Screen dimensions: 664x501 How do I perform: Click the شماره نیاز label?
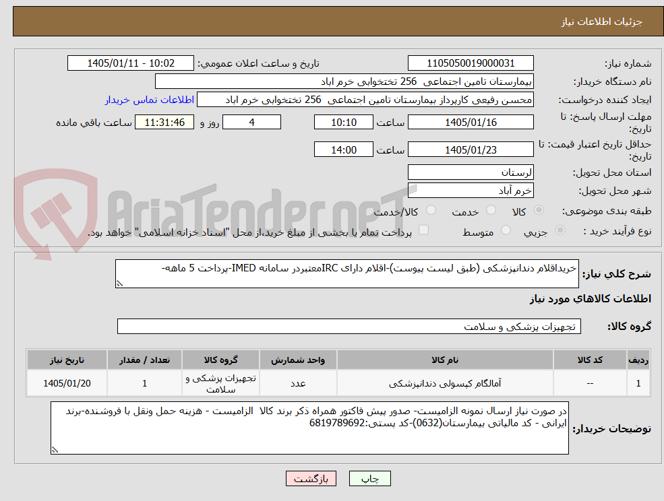[628, 64]
